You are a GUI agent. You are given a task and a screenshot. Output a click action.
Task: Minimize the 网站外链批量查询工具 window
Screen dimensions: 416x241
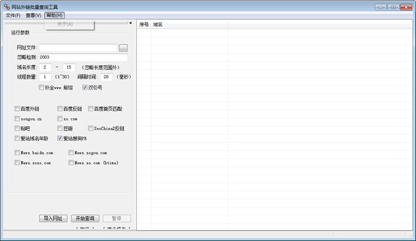coord(380,7)
